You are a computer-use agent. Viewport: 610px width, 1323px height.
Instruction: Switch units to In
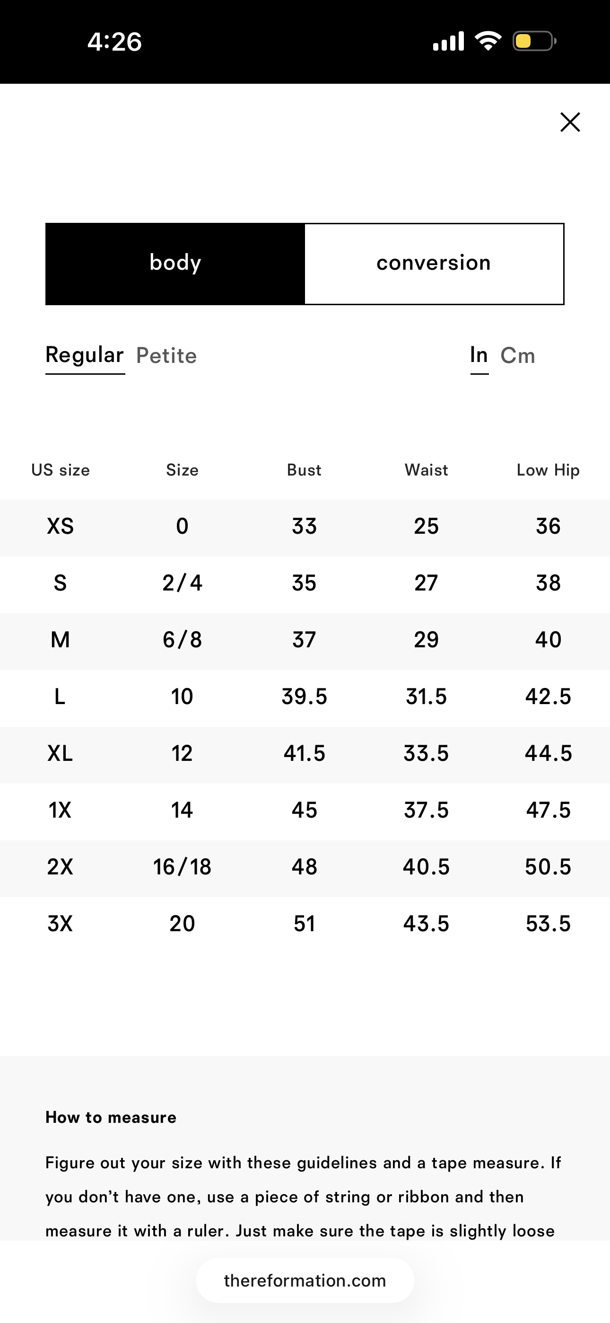coord(479,355)
